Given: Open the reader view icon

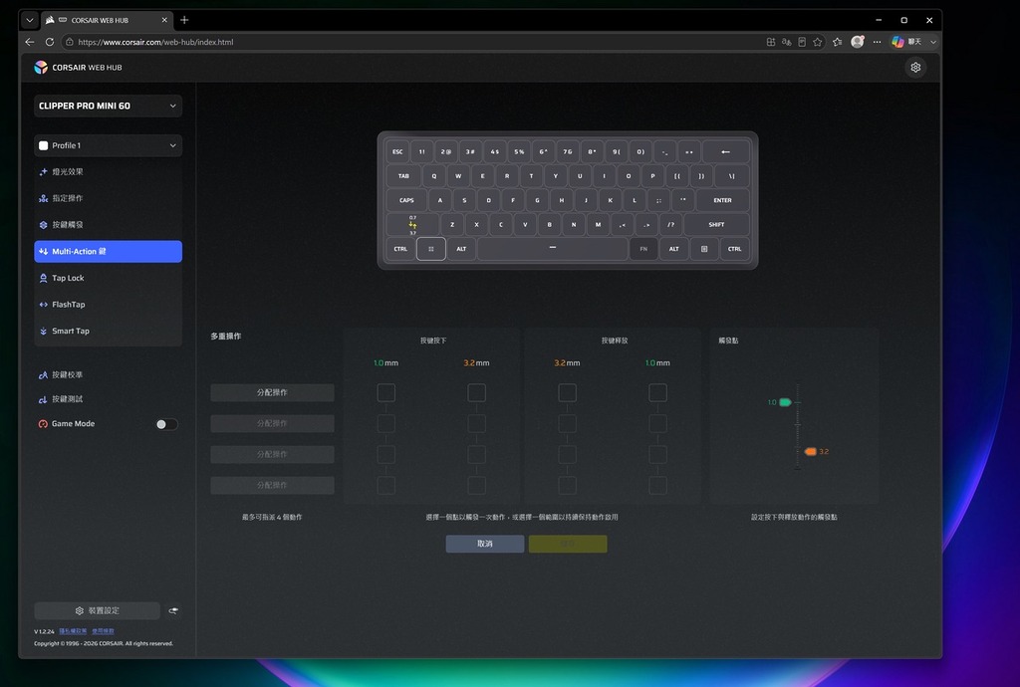Looking at the screenshot, I should 802,42.
